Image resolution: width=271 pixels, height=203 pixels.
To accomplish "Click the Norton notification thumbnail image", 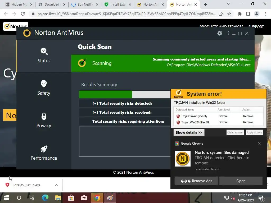I will pyautogui.click(x=183, y=159).
